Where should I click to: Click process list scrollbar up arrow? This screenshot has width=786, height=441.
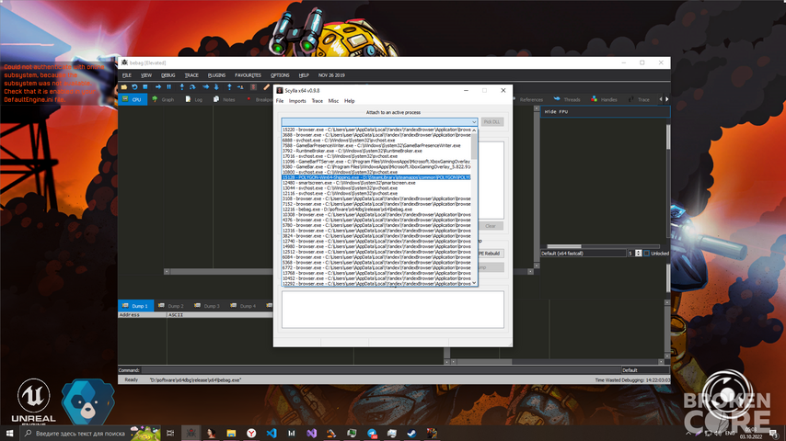click(x=474, y=130)
